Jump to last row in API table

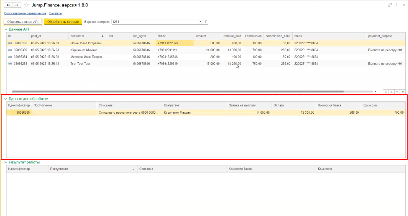point(403,92)
